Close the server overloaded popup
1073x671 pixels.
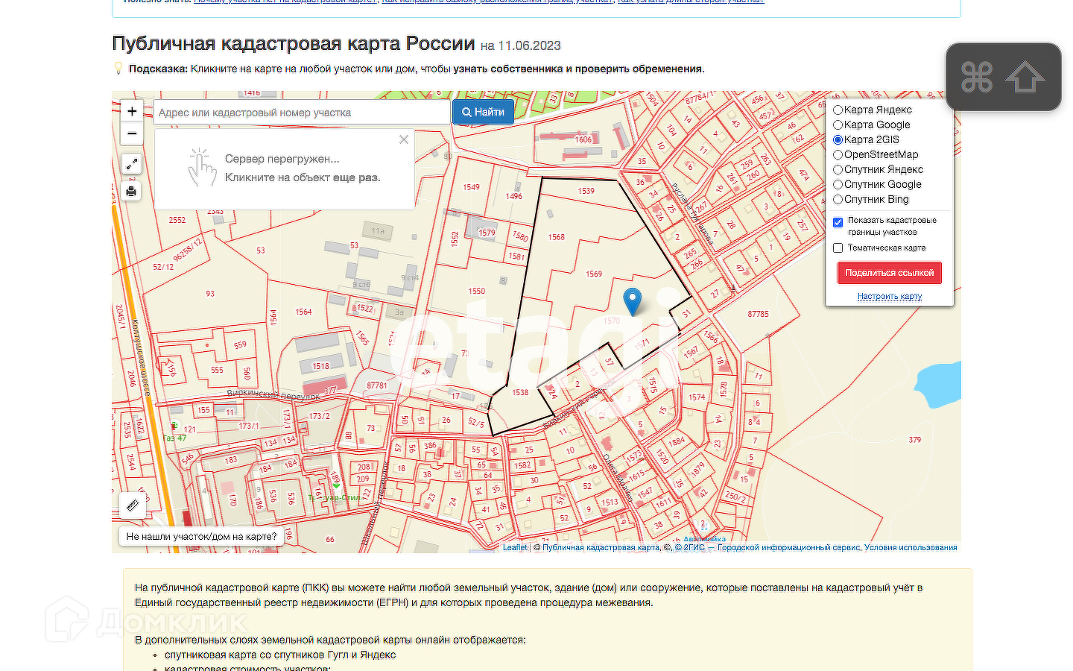click(404, 139)
